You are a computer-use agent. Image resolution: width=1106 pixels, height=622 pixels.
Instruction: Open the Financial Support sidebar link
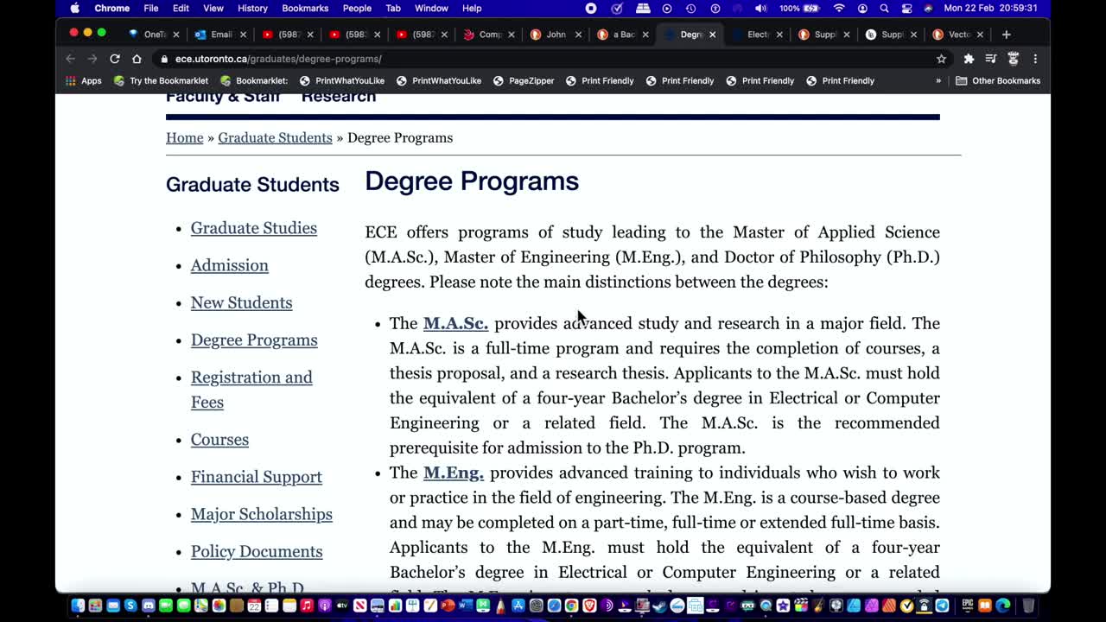pos(257,477)
